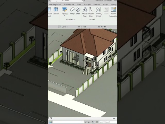Click the editing requests icon in status bar
This screenshot has height=124, width=165.
[x=86, y=122]
